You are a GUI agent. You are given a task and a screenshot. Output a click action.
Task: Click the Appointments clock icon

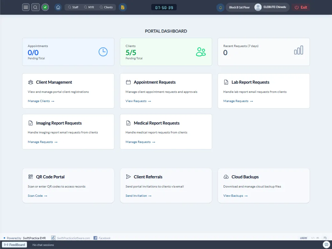[103, 52]
